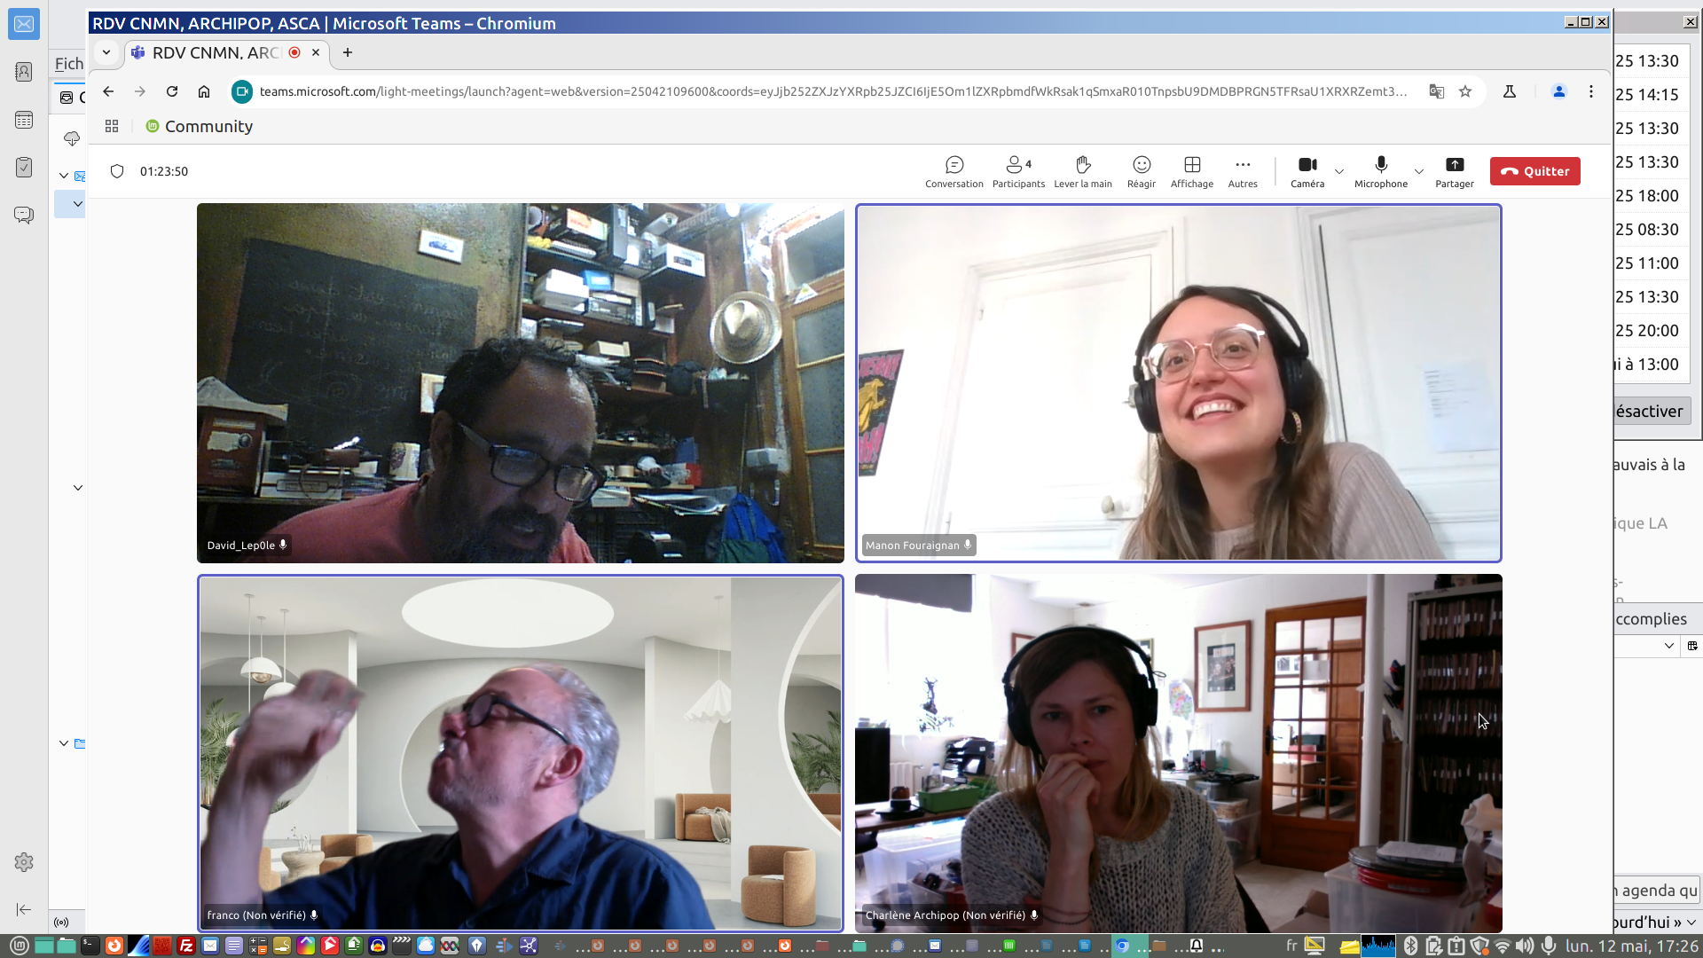Leave the meeting with Quitter
Screen dimensions: 1703x958
coord(1534,171)
